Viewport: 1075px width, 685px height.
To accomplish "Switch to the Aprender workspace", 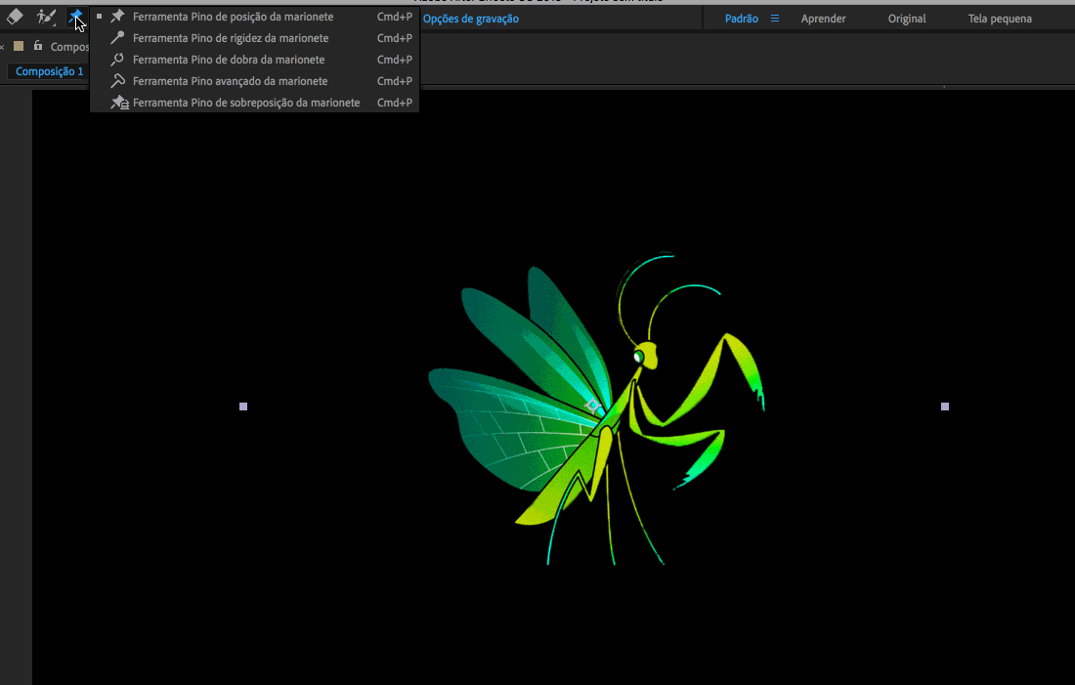I will point(823,19).
